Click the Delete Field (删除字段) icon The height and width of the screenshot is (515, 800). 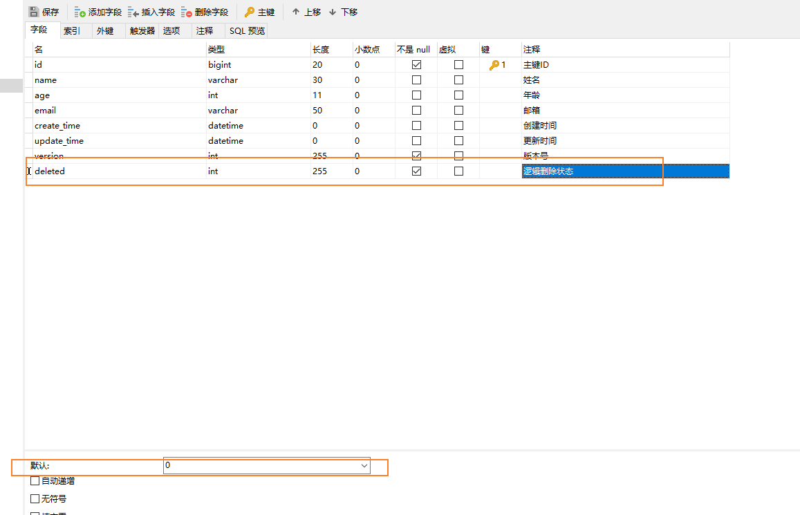click(186, 12)
